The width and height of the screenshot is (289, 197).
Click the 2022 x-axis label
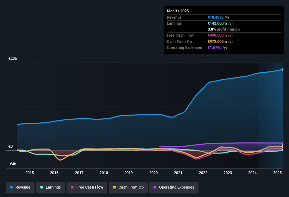[203, 173]
